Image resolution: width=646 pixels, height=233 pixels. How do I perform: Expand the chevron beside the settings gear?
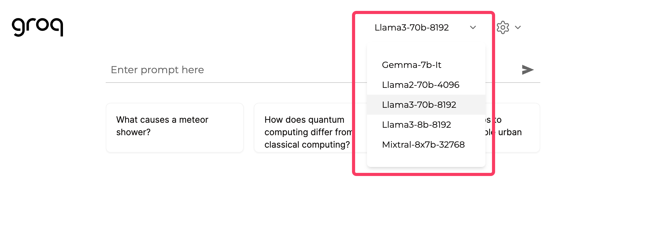tap(518, 27)
